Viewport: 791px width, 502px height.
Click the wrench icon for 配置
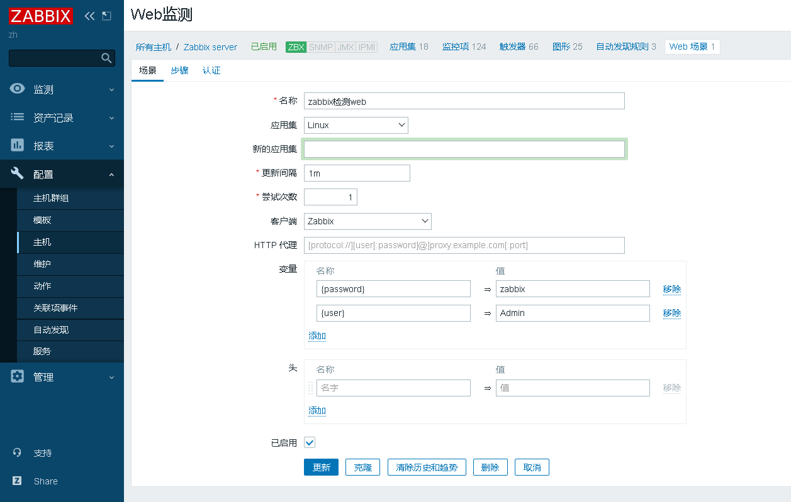tap(18, 174)
